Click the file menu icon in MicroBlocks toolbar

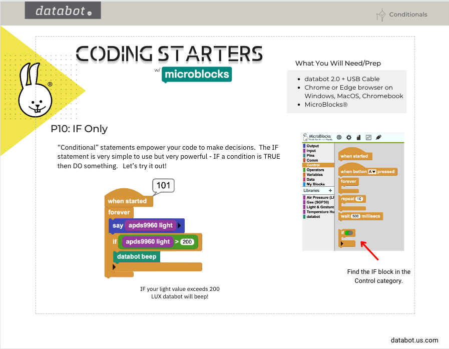(x=358, y=137)
